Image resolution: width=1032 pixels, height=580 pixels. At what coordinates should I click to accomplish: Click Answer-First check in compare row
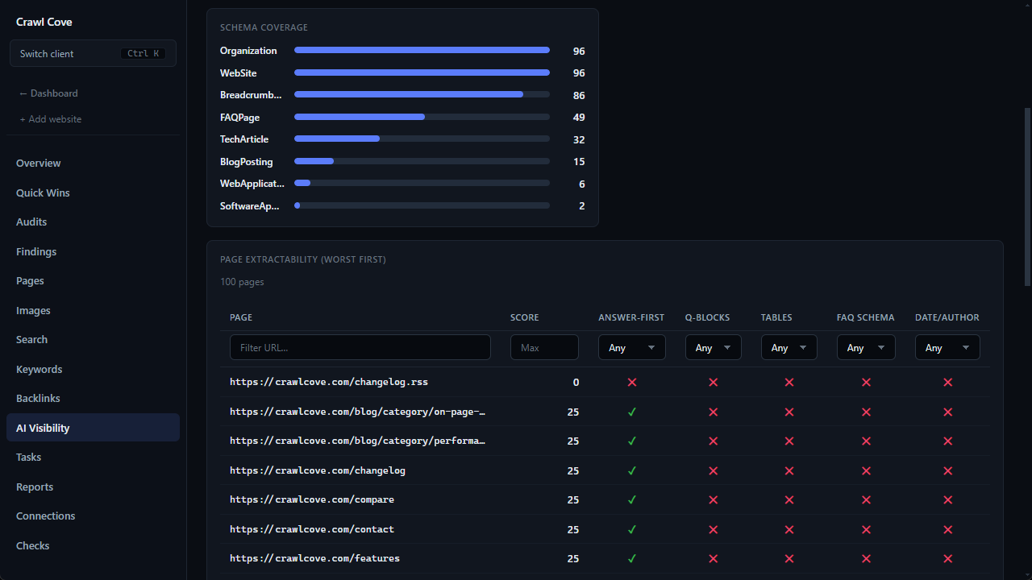632,499
